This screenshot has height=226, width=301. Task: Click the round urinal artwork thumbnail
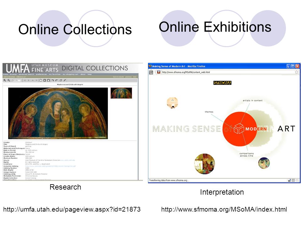point(172,103)
